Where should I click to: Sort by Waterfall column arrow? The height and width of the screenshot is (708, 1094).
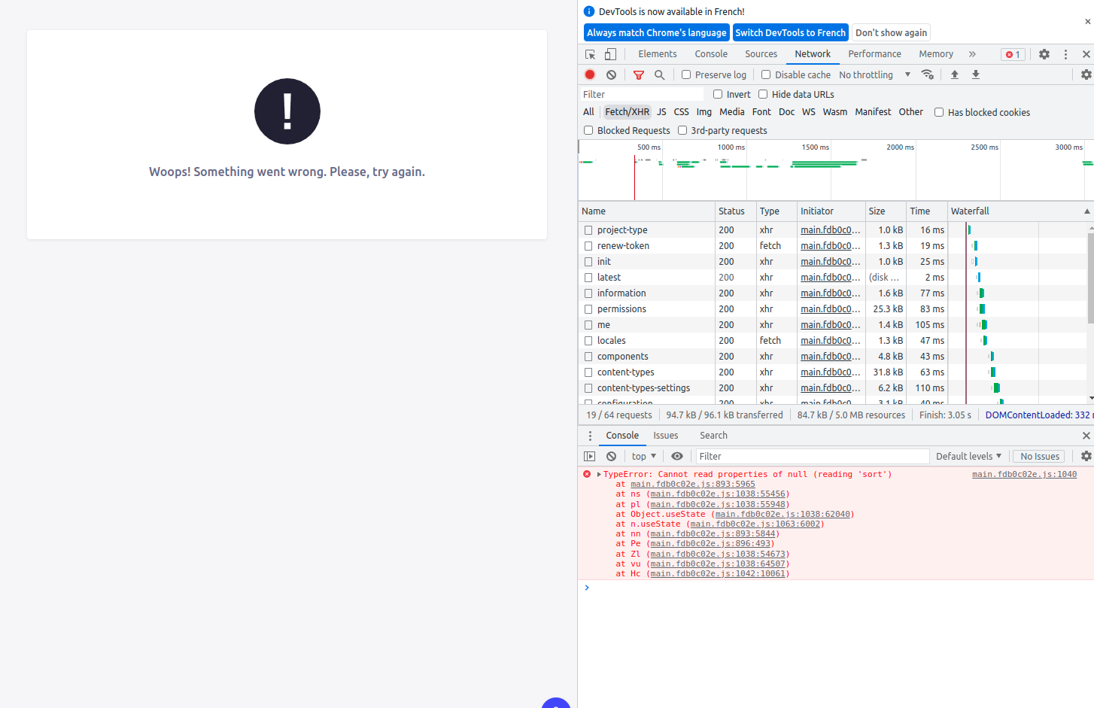(x=1087, y=211)
